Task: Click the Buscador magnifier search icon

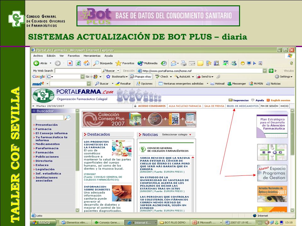Action: tap(67, 117)
